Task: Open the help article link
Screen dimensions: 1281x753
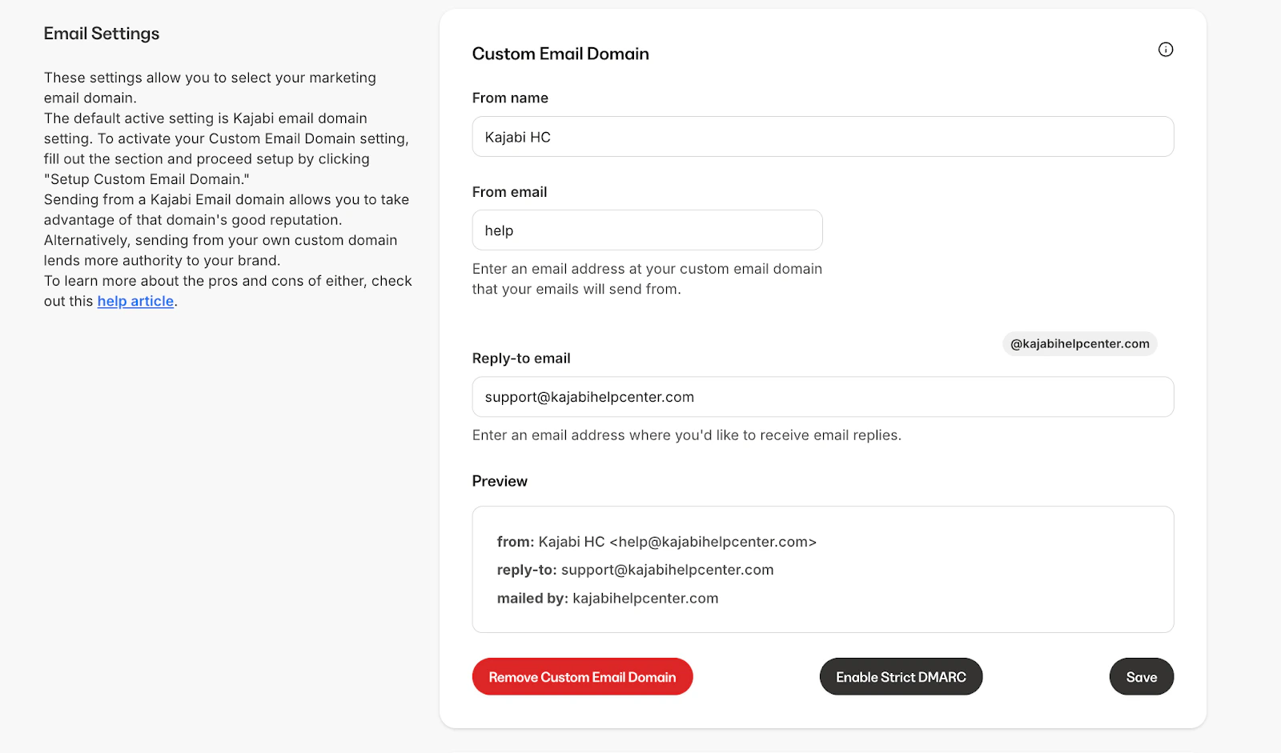Action: point(135,301)
